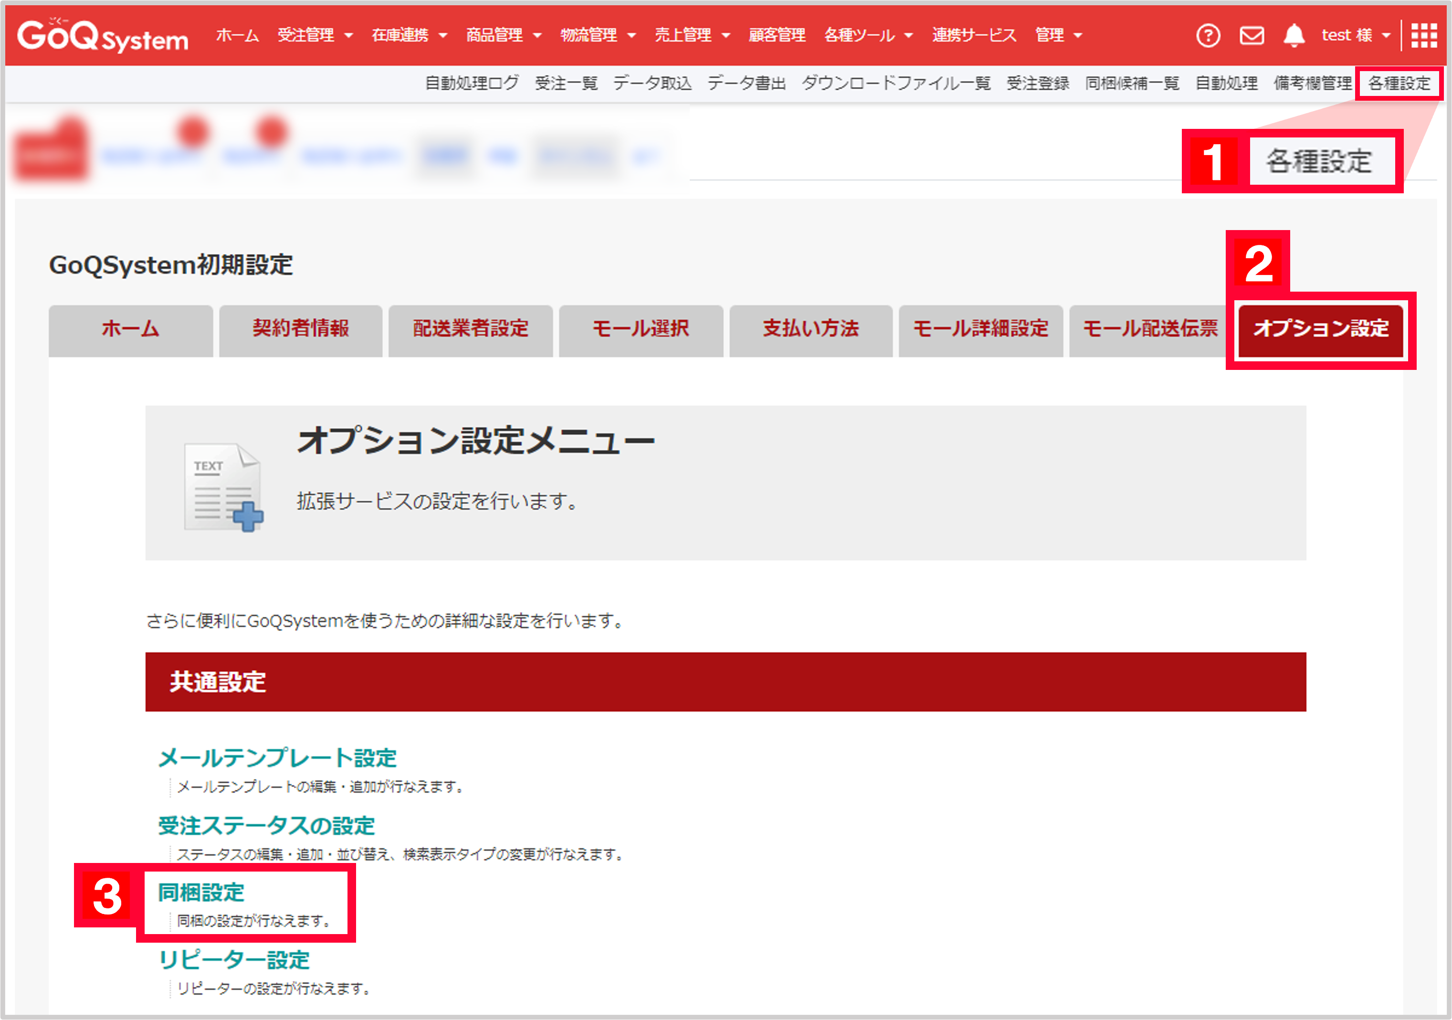Open the 受注ステータスの設定 link

tap(266, 825)
